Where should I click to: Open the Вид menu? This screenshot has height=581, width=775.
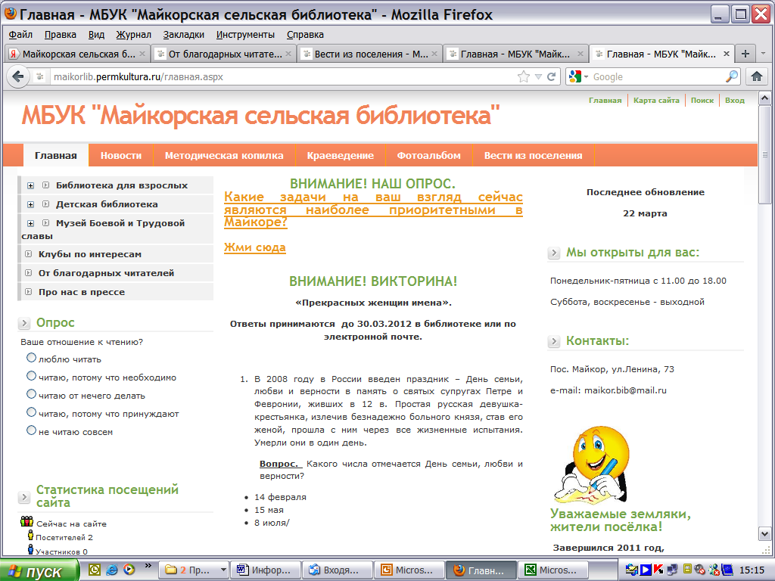[96, 35]
